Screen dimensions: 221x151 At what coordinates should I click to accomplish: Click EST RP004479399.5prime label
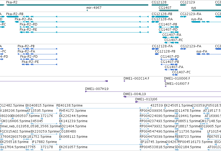point(157,137)
